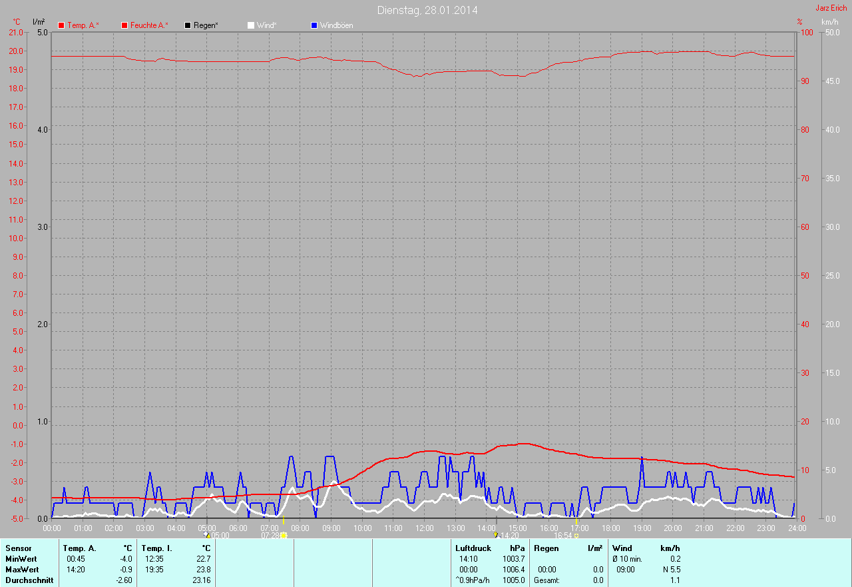Click the sunrise sun icon at 07:28

click(284, 535)
